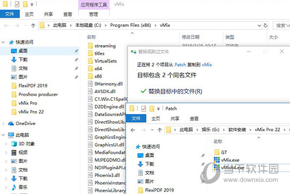Go back in the Patch window

coord(133,130)
